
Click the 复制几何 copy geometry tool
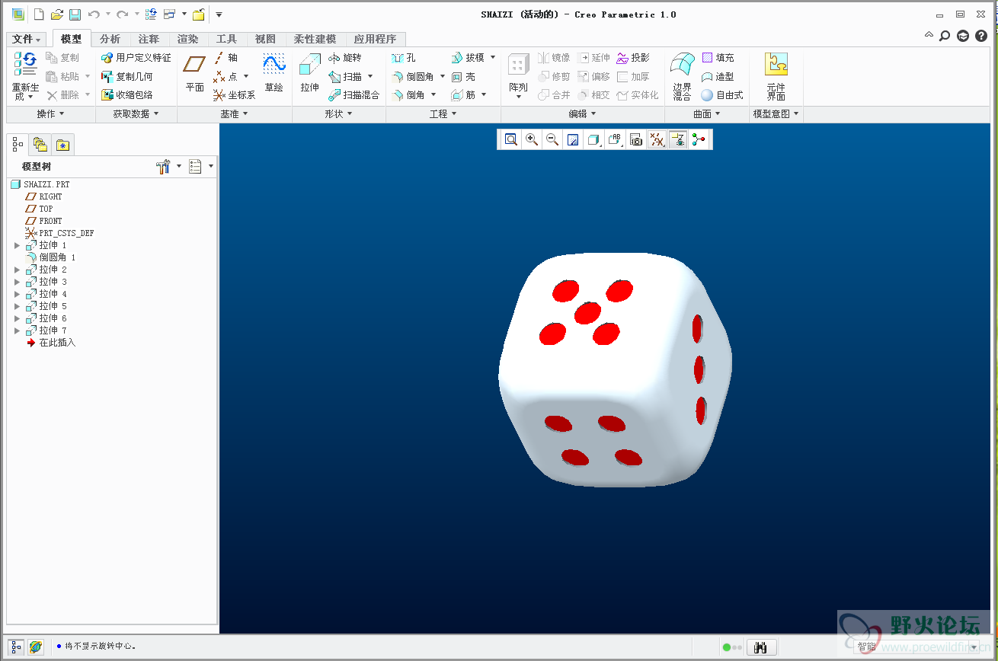pyautogui.click(x=127, y=77)
